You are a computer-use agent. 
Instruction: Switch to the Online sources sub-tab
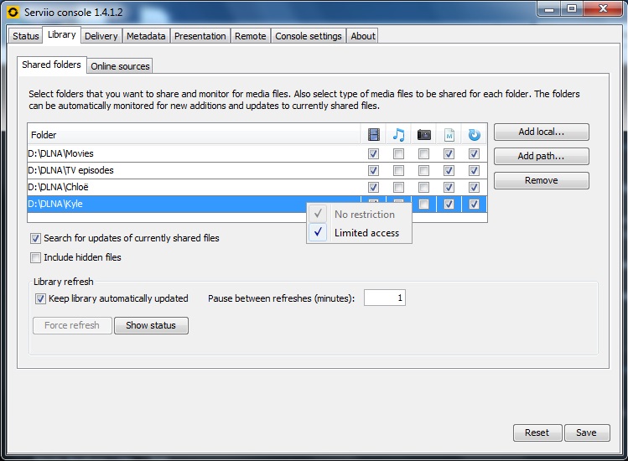pos(120,66)
